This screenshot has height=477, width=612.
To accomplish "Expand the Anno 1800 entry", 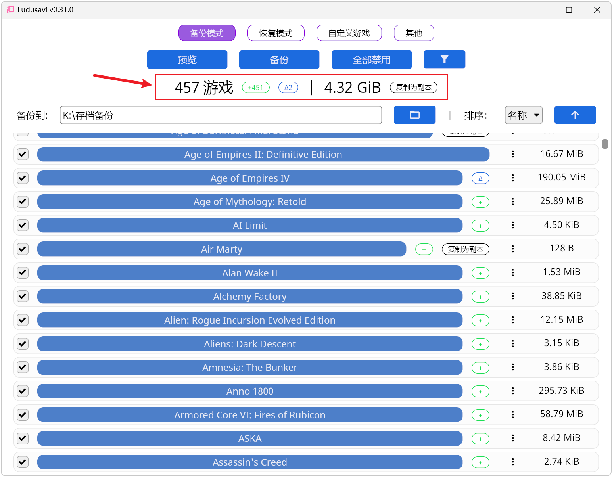I will click(250, 391).
